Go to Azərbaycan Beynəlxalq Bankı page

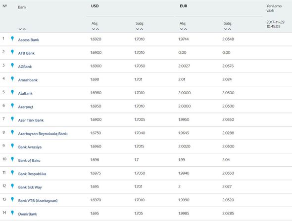point(43,134)
